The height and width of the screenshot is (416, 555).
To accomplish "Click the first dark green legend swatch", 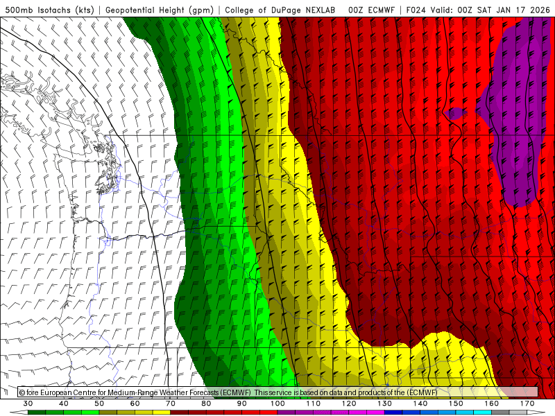I will (37, 413).
